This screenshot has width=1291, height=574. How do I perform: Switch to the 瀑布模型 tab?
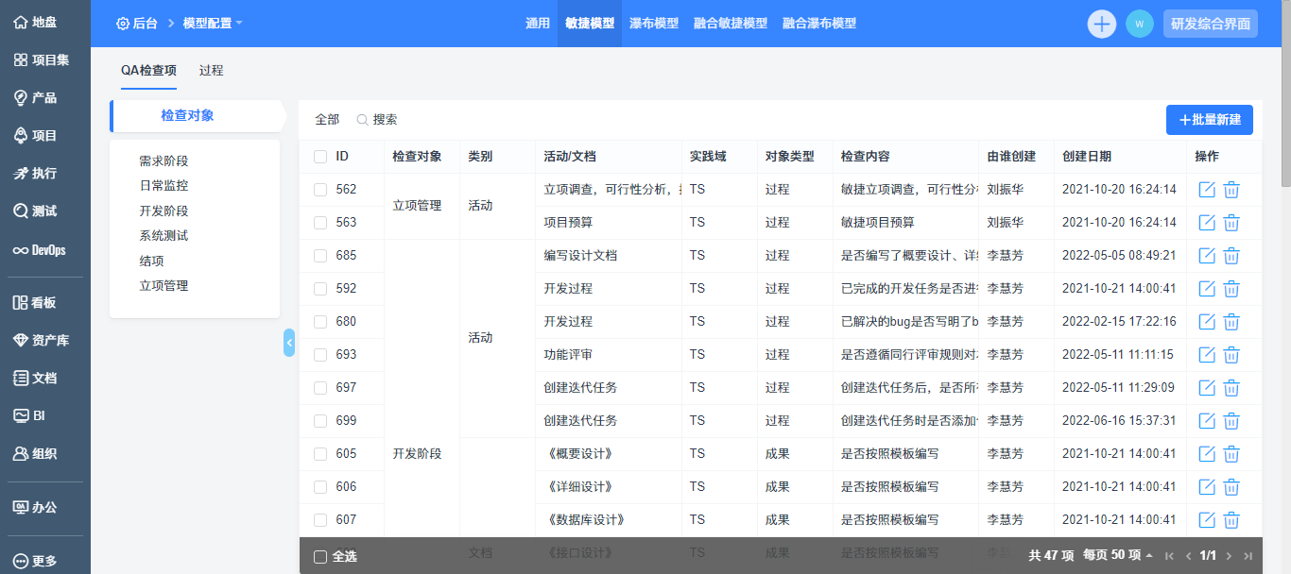[654, 24]
